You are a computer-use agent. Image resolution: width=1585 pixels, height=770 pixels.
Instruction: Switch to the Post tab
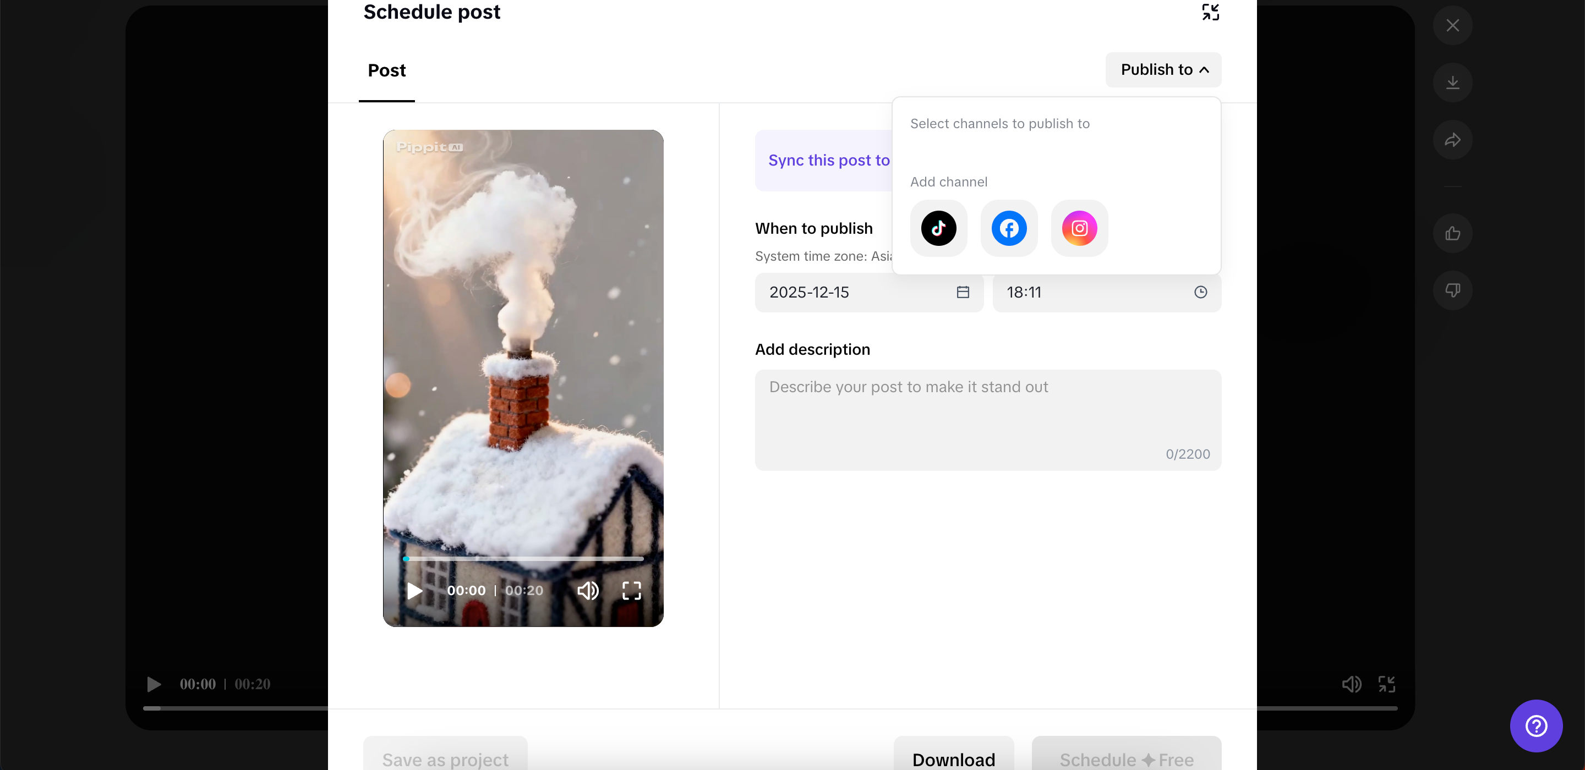click(x=386, y=70)
